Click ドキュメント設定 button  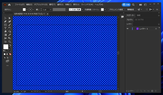pyautogui.click(x=116, y=9)
